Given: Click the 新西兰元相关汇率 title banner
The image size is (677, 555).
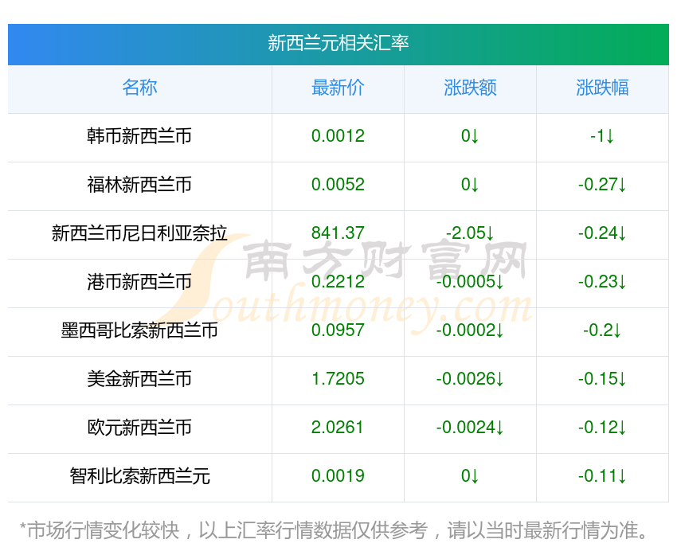Looking at the screenshot, I should (x=338, y=43).
